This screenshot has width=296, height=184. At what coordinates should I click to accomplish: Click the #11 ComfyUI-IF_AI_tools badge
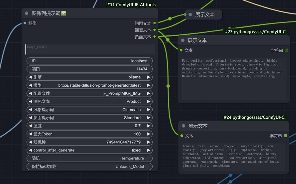[x=131, y=5]
